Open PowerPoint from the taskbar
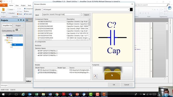 point(77,94)
